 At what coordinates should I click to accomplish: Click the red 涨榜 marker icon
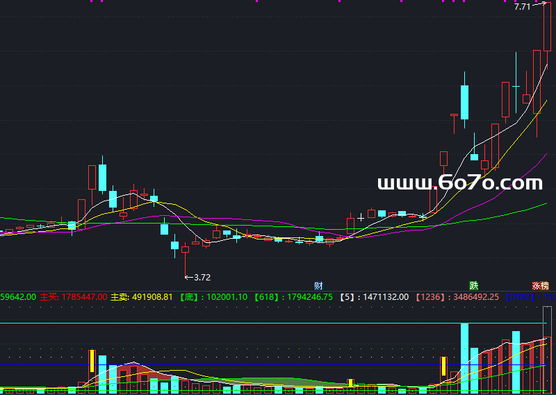click(x=540, y=285)
